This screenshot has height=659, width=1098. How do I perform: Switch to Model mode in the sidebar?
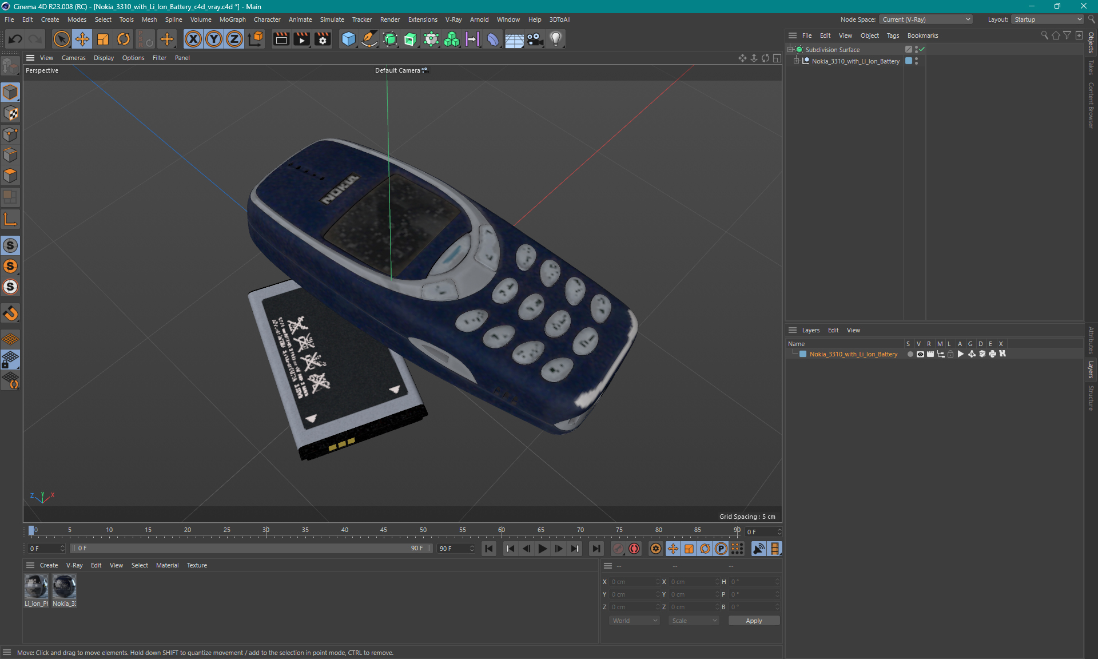[10, 92]
